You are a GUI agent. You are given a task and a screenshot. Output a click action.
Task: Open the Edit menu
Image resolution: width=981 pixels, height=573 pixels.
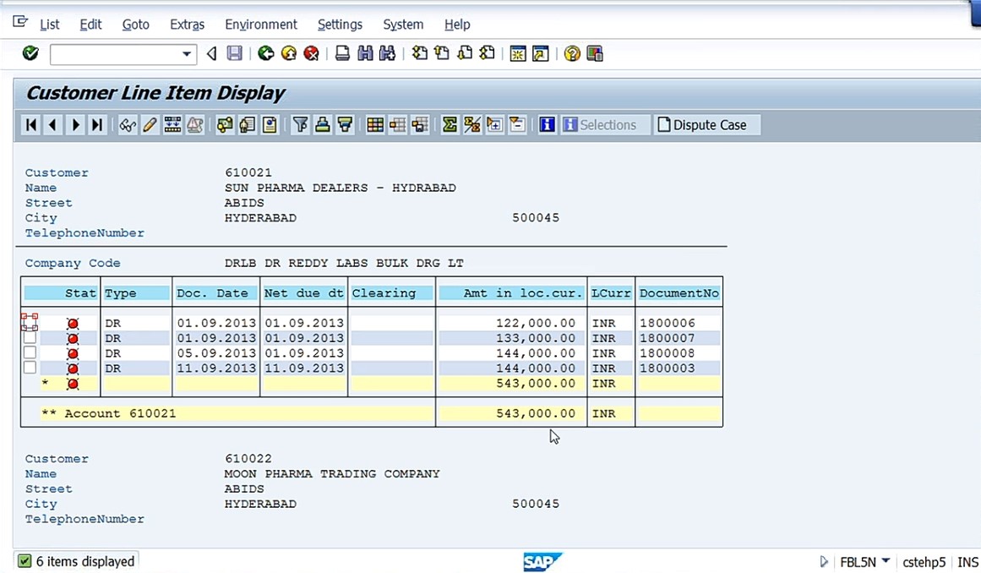tap(90, 25)
